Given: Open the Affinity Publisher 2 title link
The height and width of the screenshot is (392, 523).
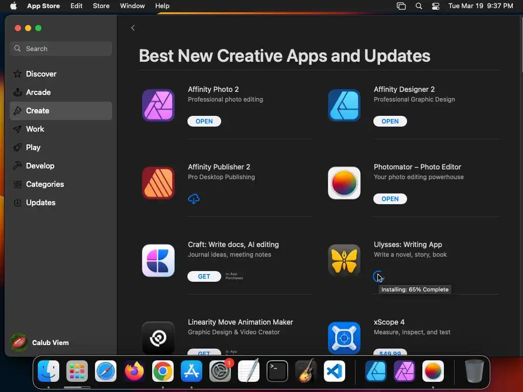Looking at the screenshot, I should (219, 167).
